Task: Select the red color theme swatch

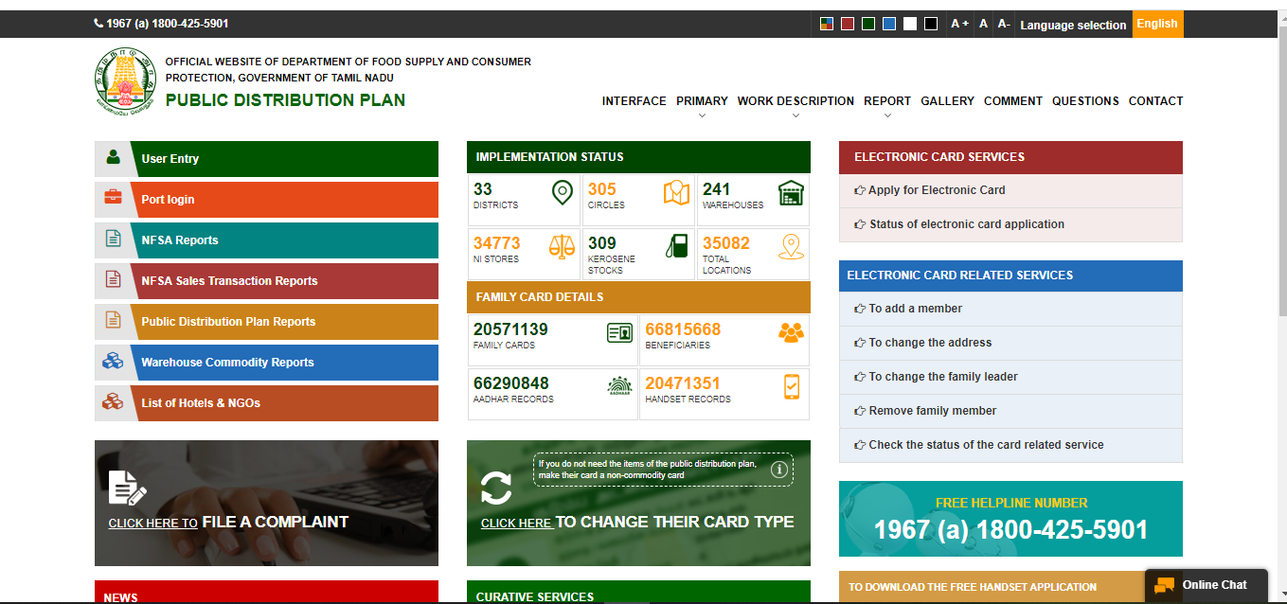Action: pos(848,24)
